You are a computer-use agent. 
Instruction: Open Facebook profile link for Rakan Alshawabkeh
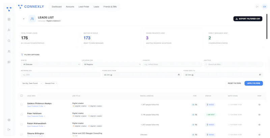36,126
